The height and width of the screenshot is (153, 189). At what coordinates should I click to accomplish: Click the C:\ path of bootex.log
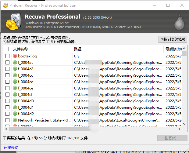[x=77, y=56]
